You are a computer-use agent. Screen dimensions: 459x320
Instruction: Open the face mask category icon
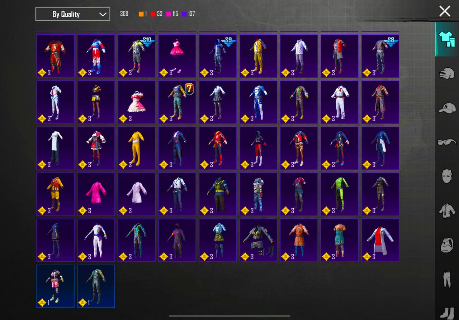click(x=447, y=176)
